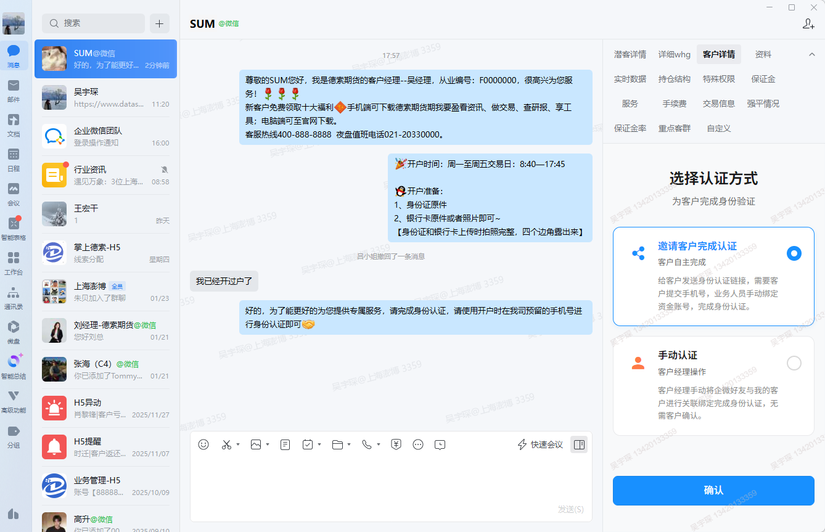Open the emoji picker in chat toolbar

[x=203, y=444]
